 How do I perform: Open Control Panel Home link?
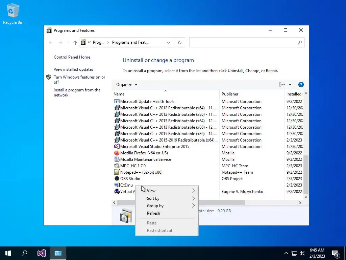pyautogui.click(x=72, y=57)
